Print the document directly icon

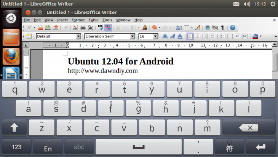click(x=83, y=28)
